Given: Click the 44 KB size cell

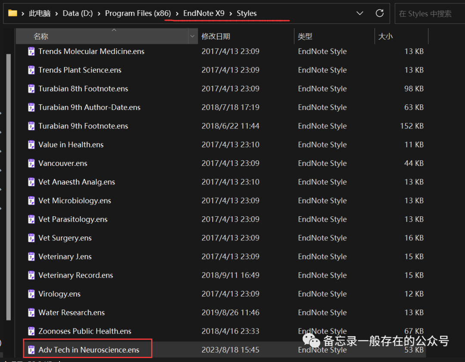Looking at the screenshot, I should [x=414, y=163].
